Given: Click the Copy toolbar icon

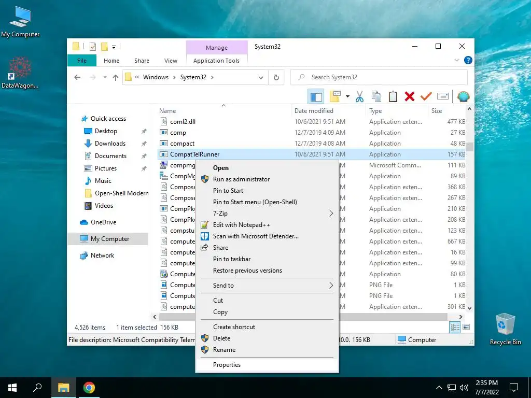Looking at the screenshot, I should [376, 96].
